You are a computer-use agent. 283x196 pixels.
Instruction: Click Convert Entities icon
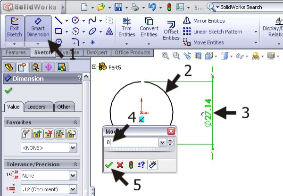tap(149, 28)
